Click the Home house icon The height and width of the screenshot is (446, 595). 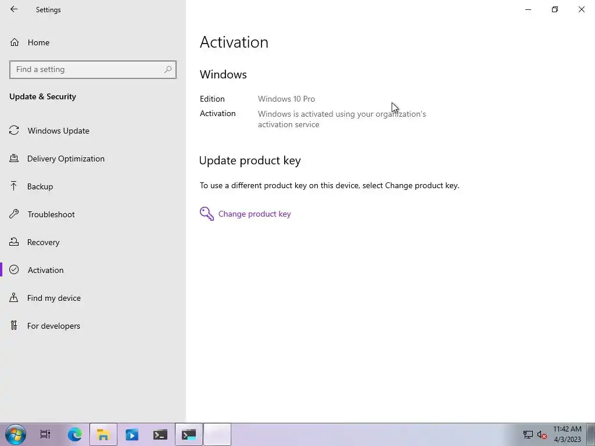(x=15, y=42)
